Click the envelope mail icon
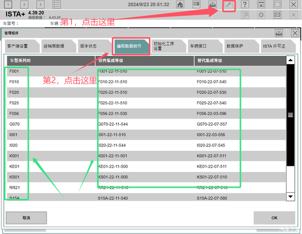Viewport: 302px width, 234px height. pos(277,15)
